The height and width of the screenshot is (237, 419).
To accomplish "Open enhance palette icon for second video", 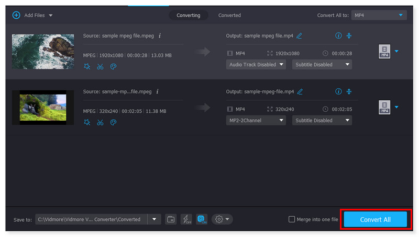I will point(113,122).
